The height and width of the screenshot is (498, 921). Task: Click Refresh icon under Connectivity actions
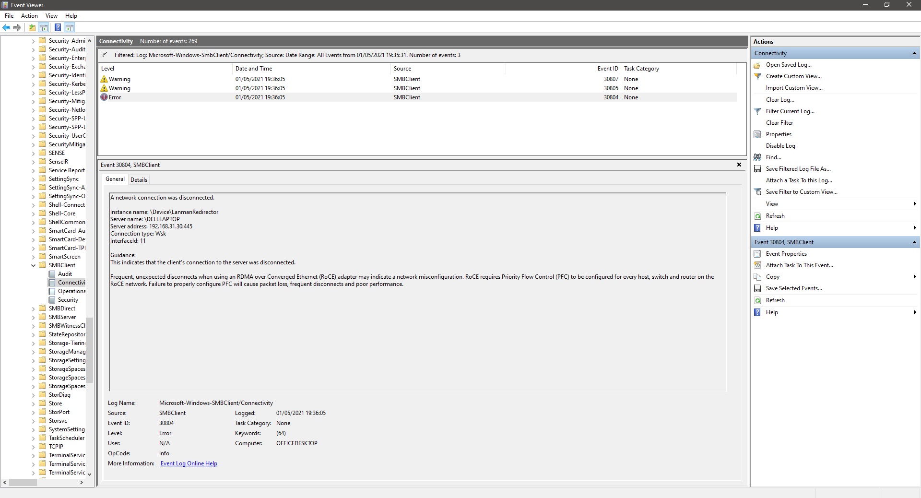click(757, 216)
